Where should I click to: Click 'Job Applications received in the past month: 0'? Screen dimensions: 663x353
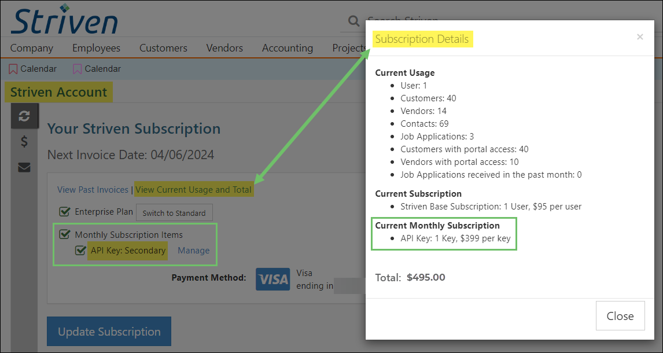(491, 175)
